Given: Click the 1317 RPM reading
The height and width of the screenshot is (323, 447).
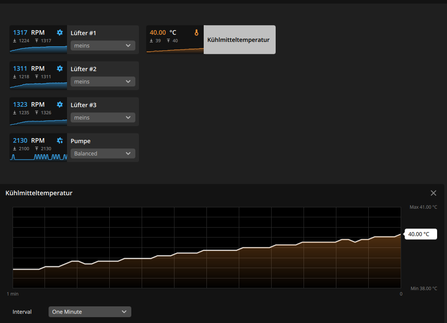Looking at the screenshot, I should pyautogui.click(x=29, y=32).
